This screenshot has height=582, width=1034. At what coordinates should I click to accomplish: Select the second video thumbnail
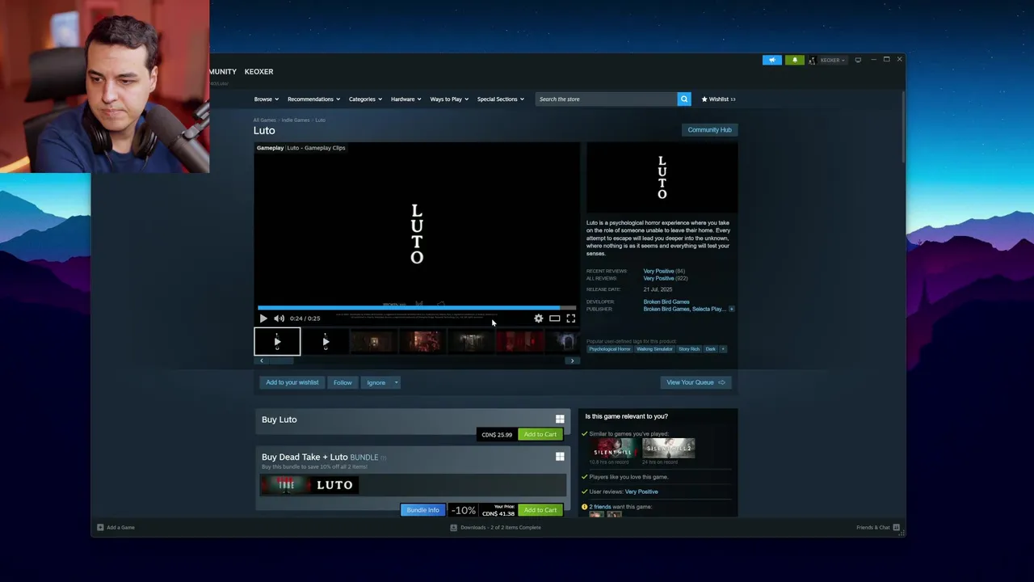326,342
